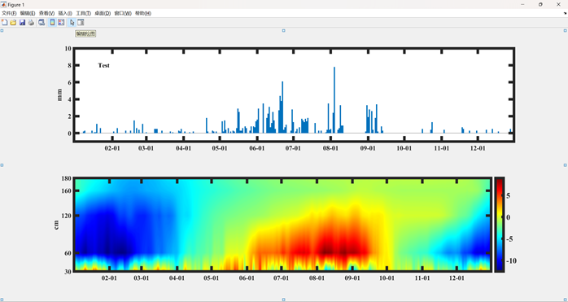Click the bottom-center selection handle of the figure
The width and height of the screenshot is (568, 302).
tap(284, 300)
